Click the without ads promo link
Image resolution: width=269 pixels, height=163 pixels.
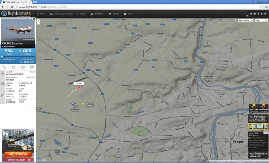pyautogui.click(x=258, y=154)
